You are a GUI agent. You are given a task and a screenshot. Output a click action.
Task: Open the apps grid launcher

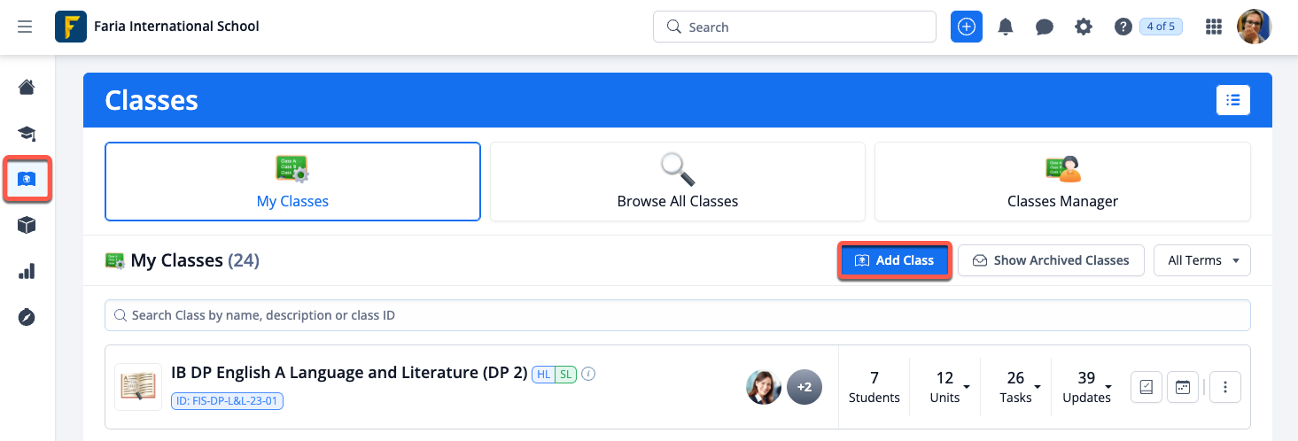(1214, 27)
